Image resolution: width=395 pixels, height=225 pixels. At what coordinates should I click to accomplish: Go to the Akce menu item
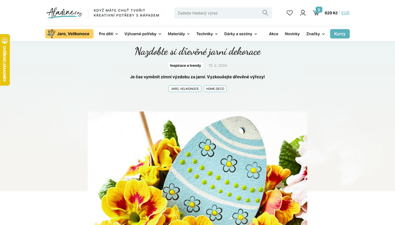pos(274,34)
